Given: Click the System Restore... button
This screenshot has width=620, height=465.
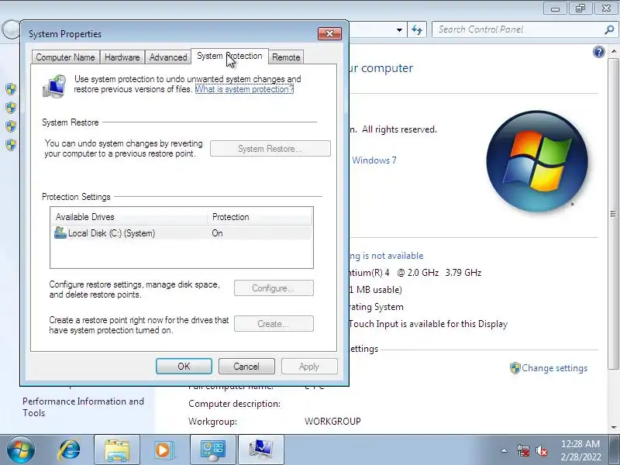Looking at the screenshot, I should click(270, 149).
